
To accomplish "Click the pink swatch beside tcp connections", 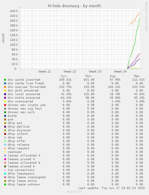I will 5,170.
